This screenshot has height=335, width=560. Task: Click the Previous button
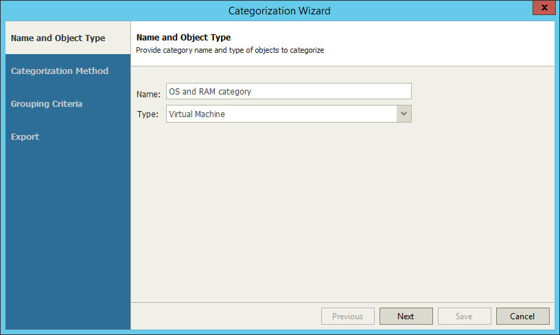(348, 316)
